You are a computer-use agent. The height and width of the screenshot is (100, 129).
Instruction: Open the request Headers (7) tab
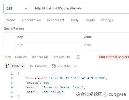[x=55, y=20]
